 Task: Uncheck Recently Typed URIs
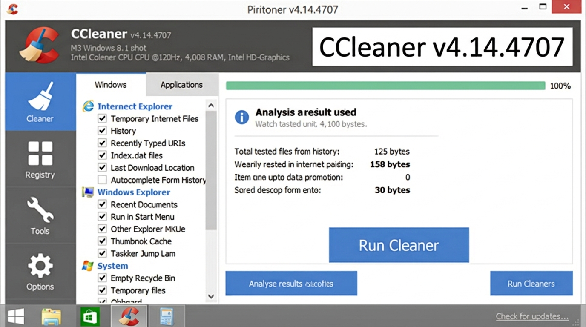(x=102, y=143)
